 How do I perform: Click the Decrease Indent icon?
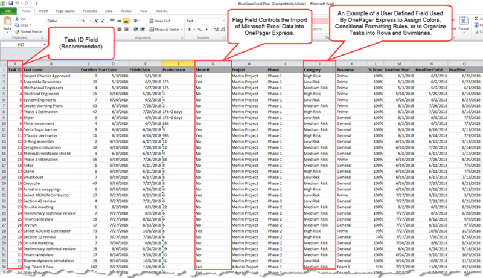pos(135,29)
